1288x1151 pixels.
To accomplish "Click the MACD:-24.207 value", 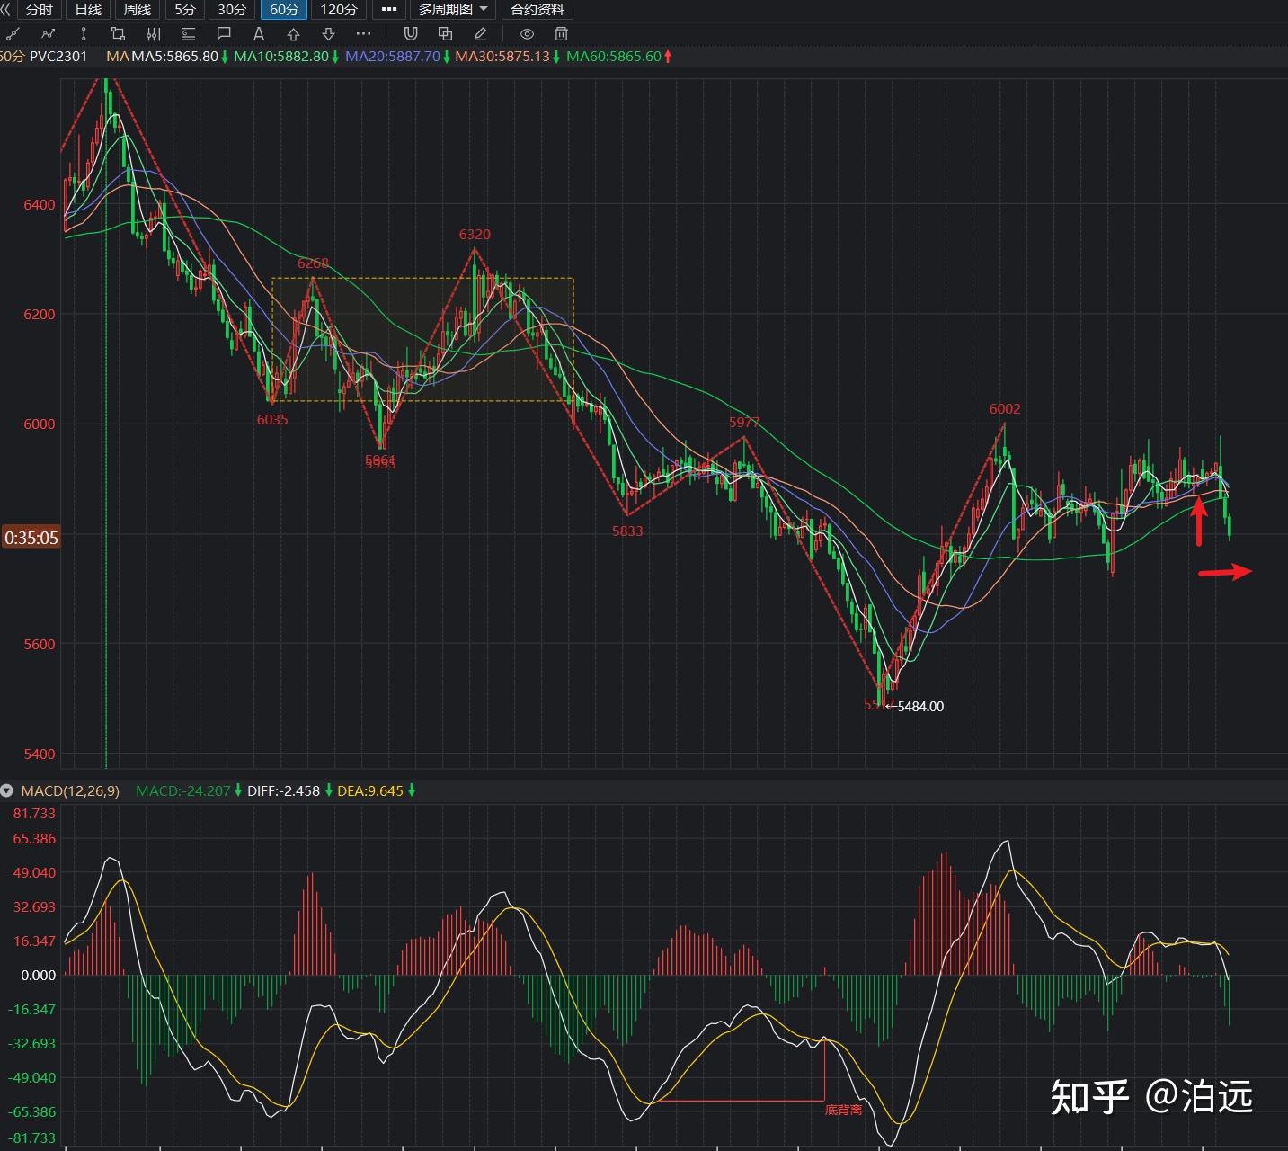I will pyautogui.click(x=183, y=791).
